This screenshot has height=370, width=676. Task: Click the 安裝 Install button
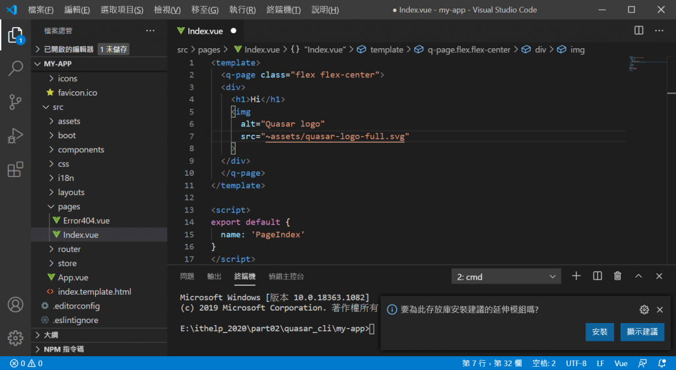(x=599, y=332)
